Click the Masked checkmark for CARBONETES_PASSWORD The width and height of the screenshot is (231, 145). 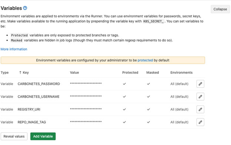pyautogui.click(x=148, y=84)
